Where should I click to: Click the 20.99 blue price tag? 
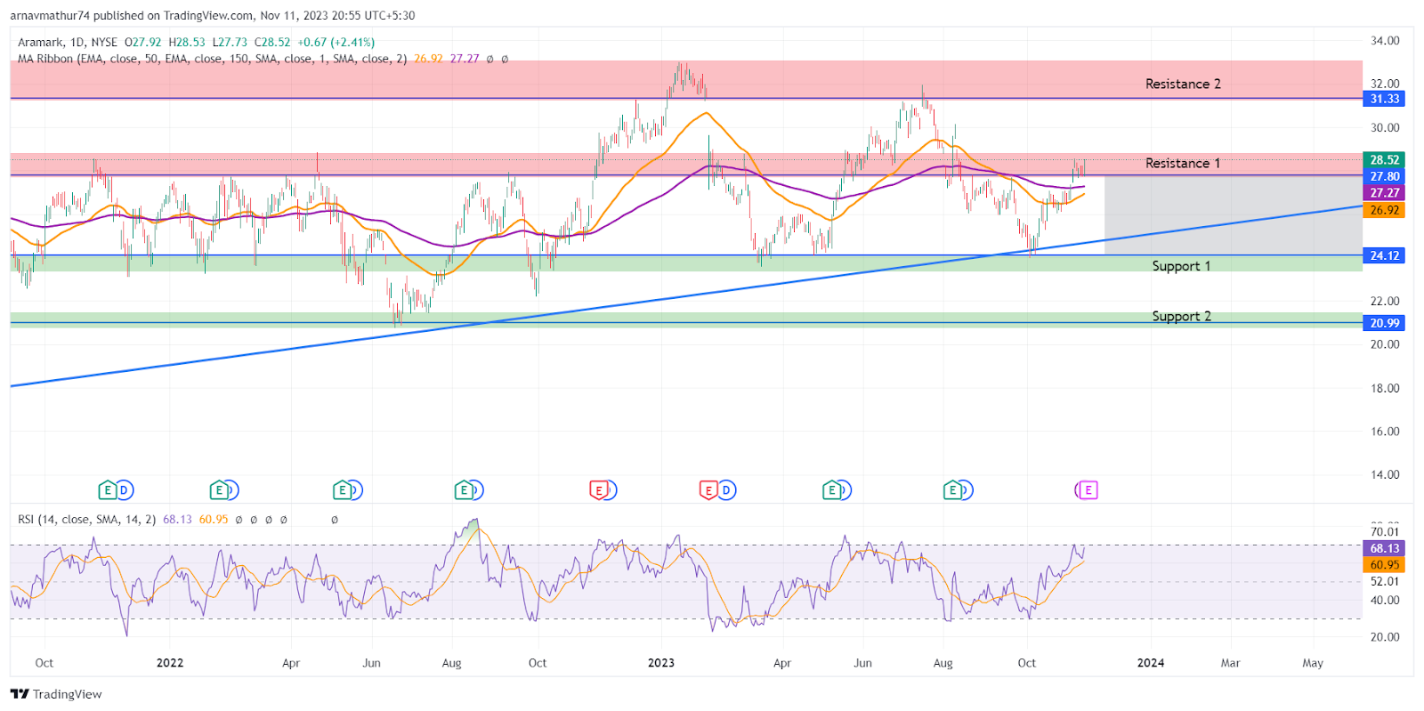1384,323
